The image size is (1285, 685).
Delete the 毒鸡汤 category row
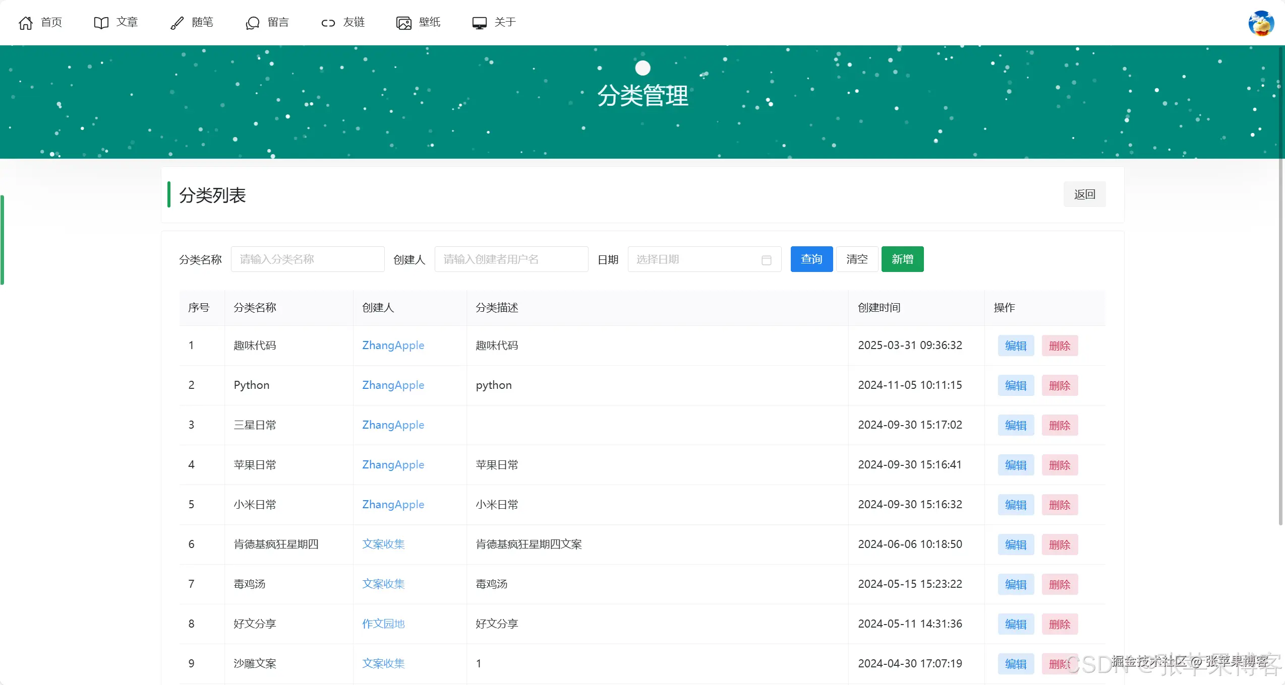tap(1060, 585)
